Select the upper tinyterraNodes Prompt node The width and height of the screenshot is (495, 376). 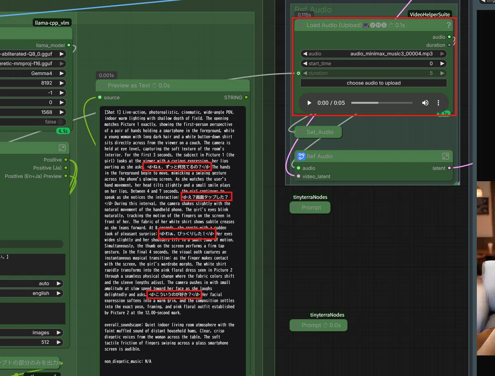[x=310, y=208]
